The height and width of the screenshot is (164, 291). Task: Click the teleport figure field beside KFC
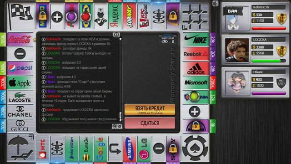[x=159, y=16]
